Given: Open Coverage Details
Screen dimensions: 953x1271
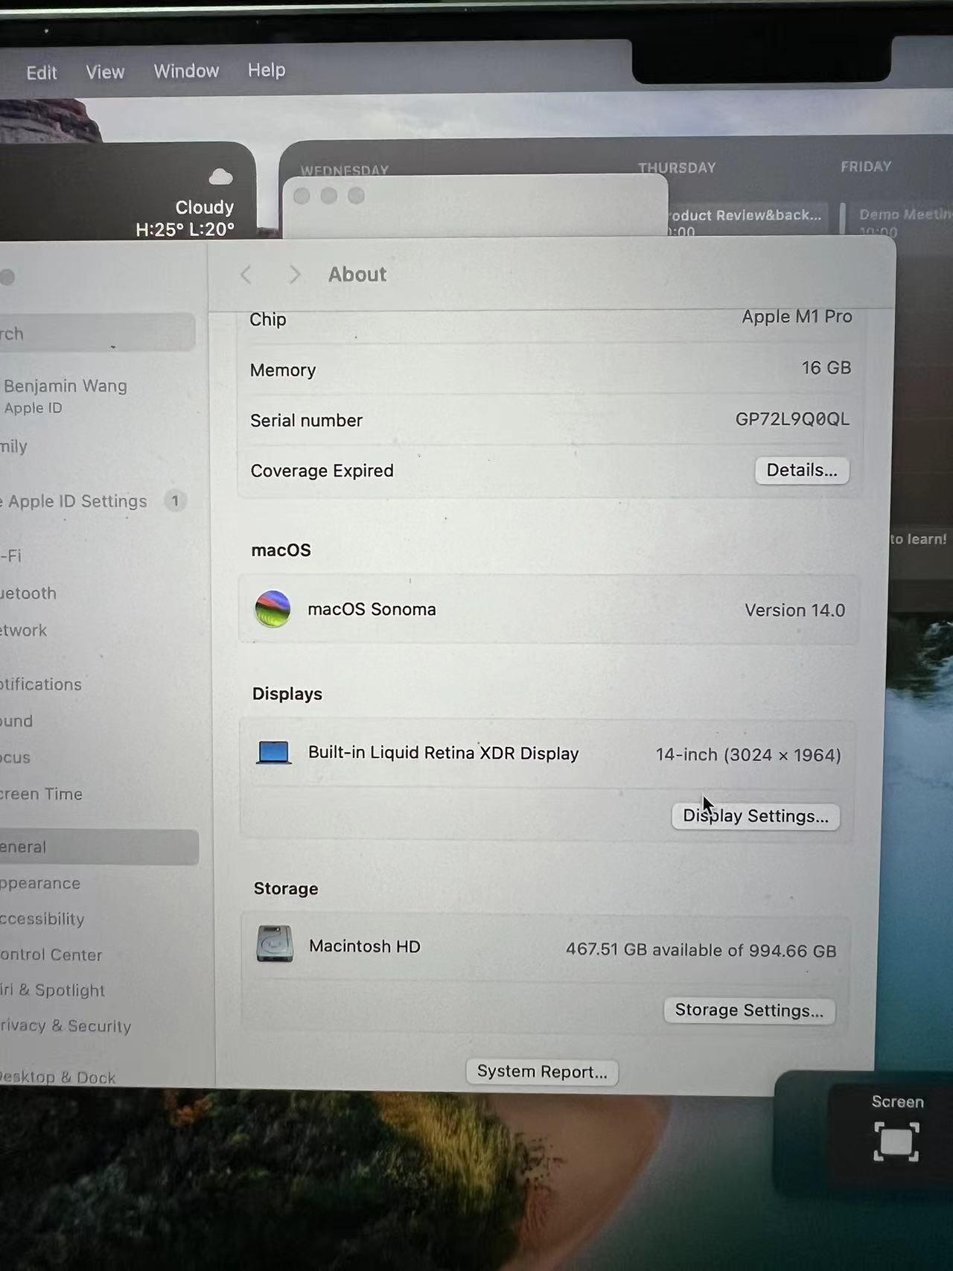Looking at the screenshot, I should [801, 471].
